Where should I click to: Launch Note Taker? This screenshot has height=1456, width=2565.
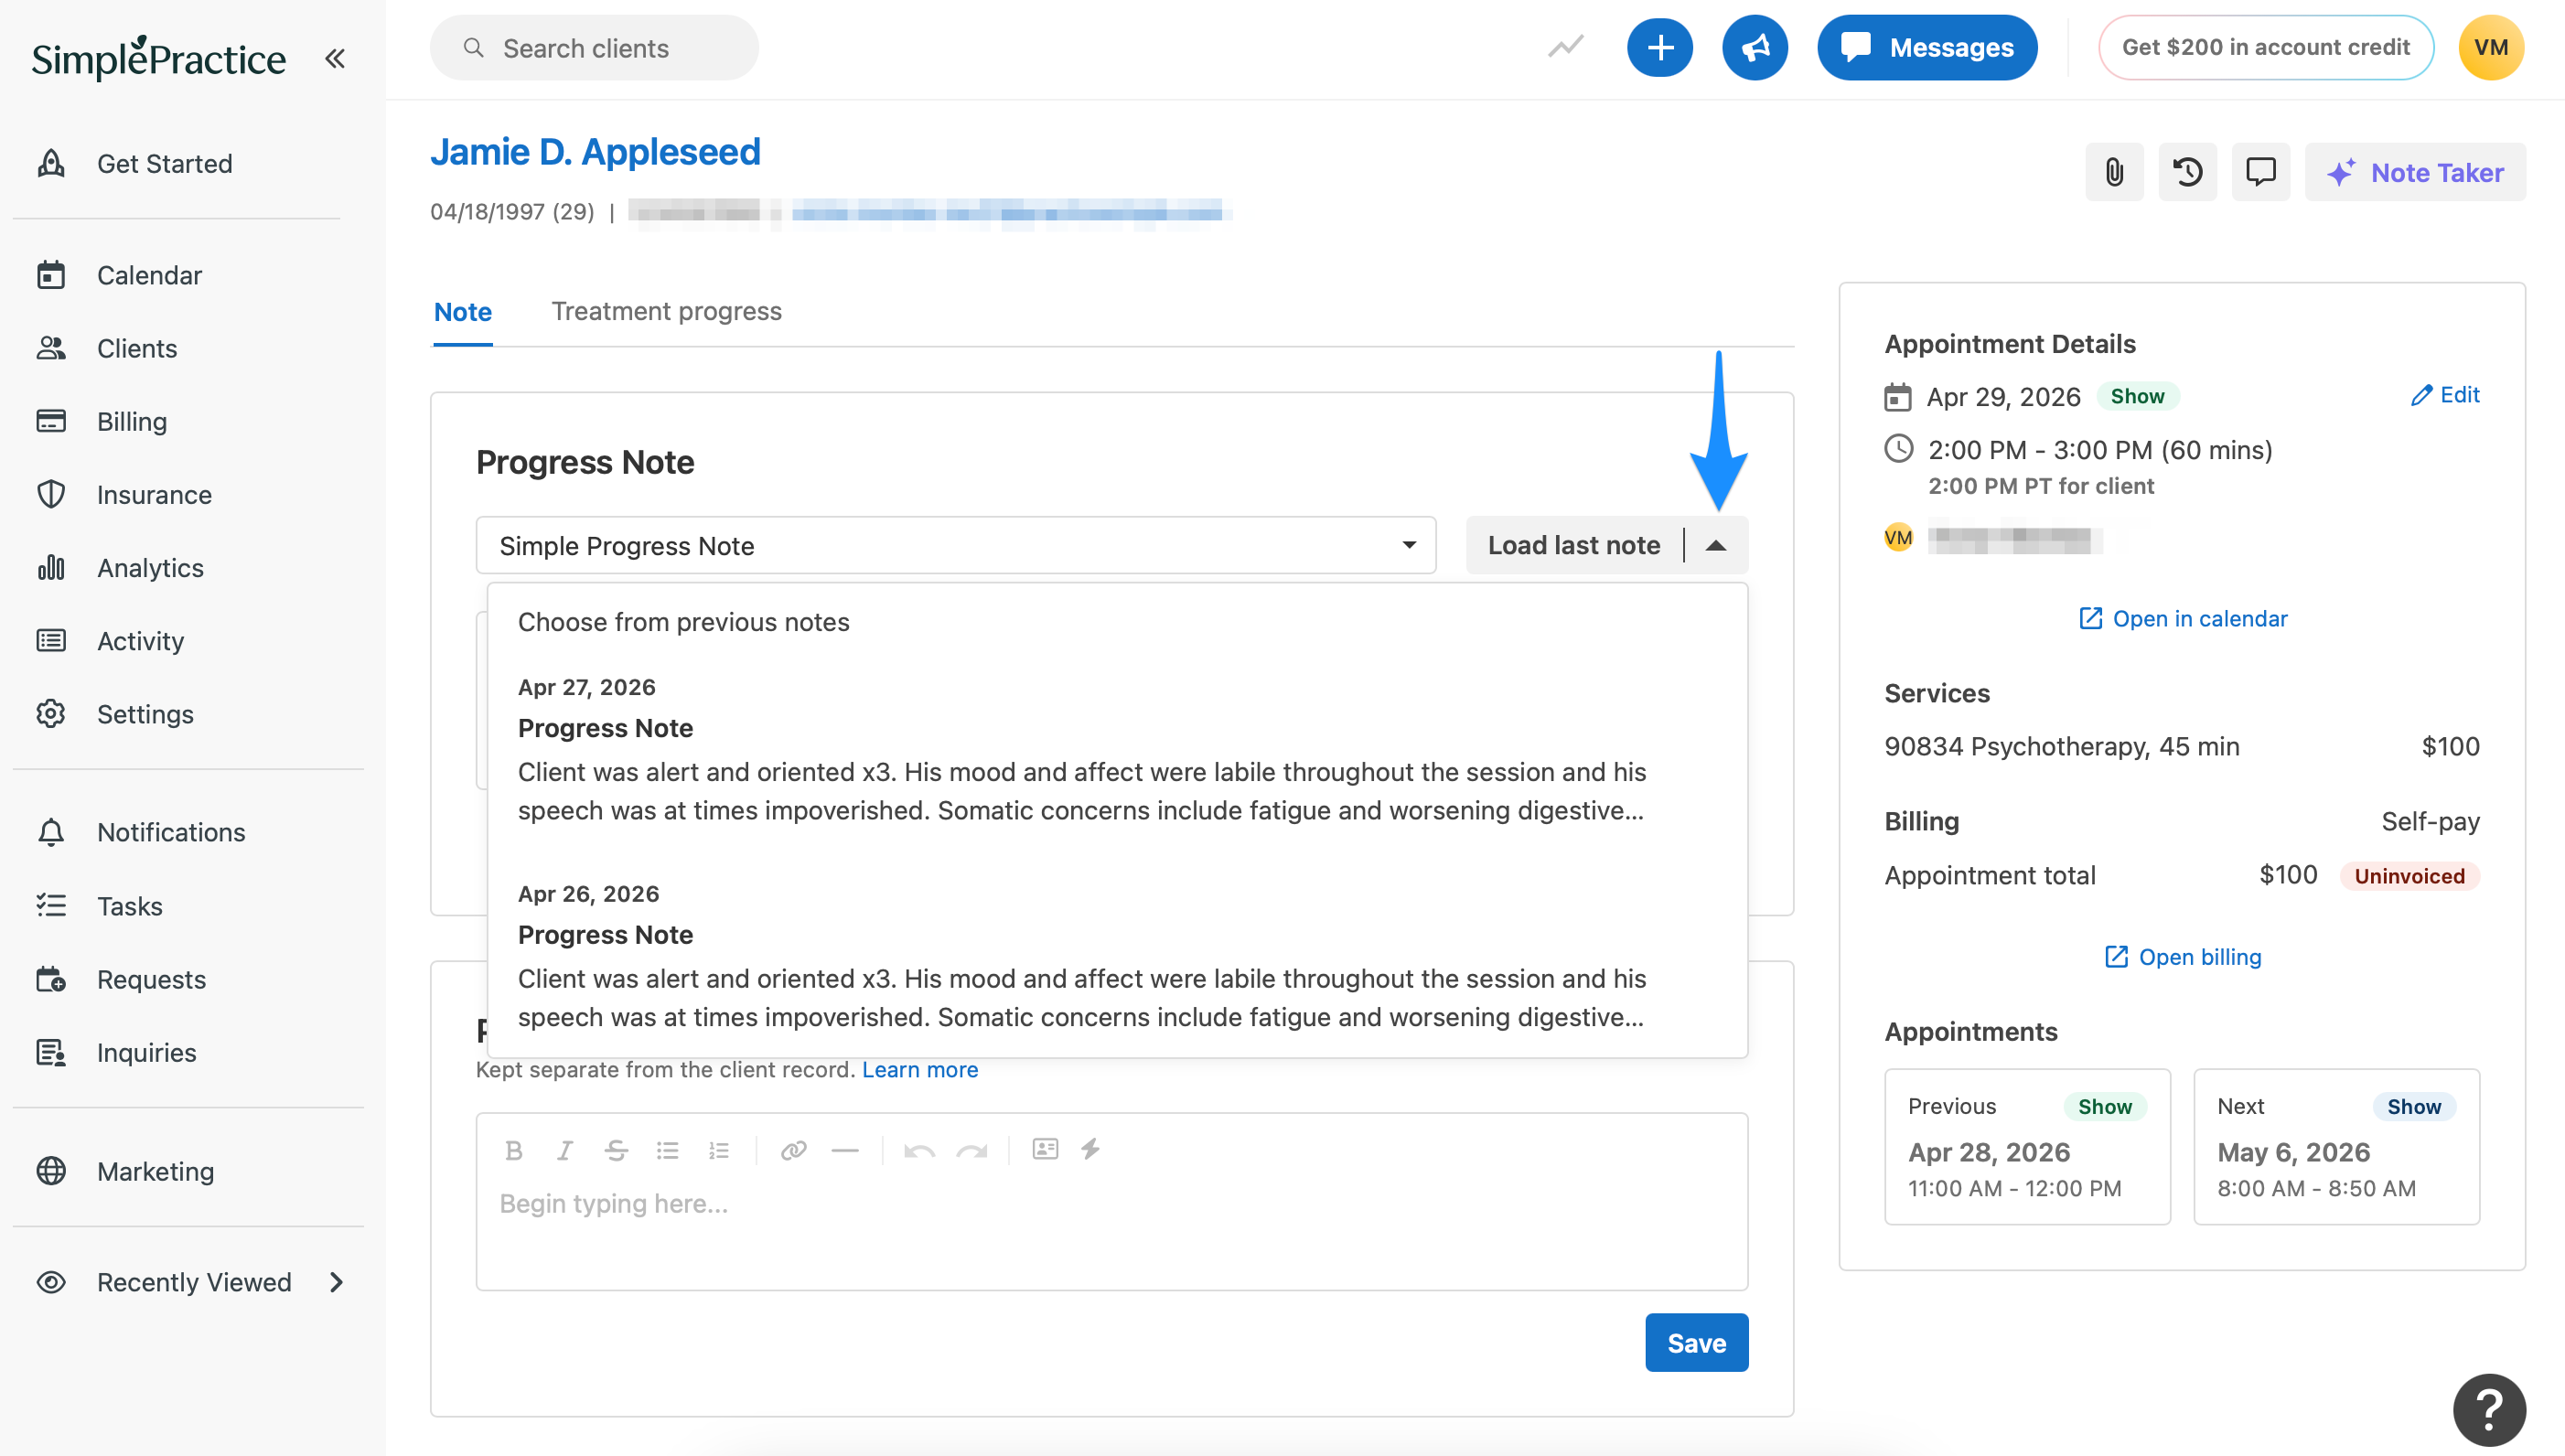[2414, 172]
